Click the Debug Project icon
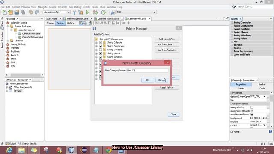The image size is (274, 154). (95, 12)
